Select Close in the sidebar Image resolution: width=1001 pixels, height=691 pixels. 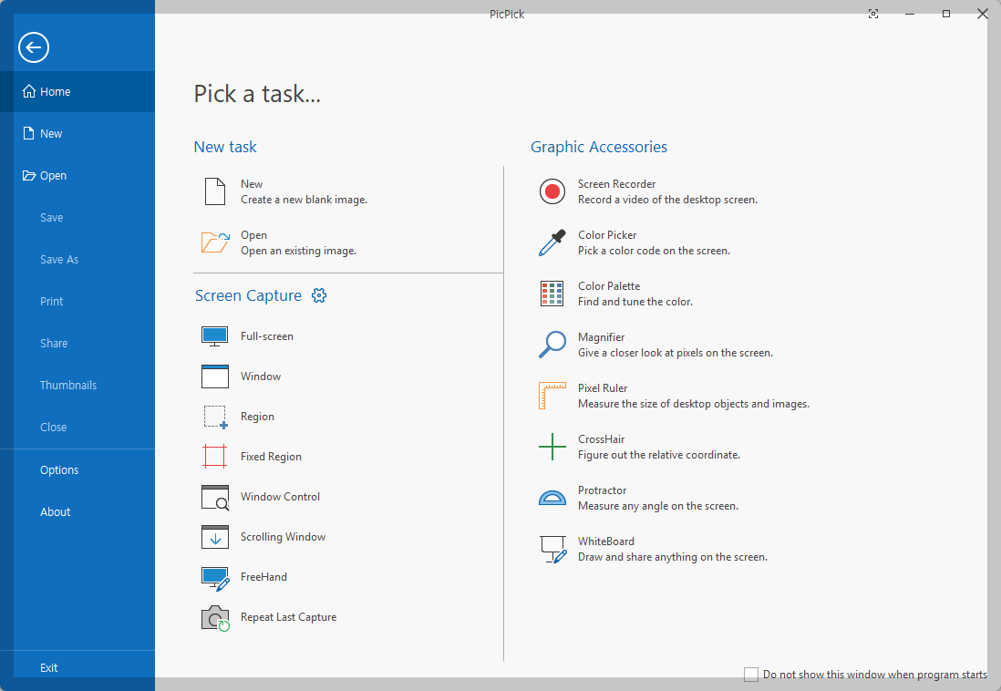(77, 428)
